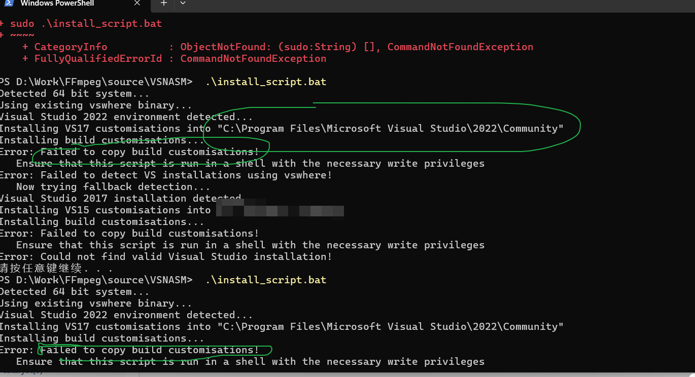
Task: Expand the new tab profile dropdown chevron
Action: pyautogui.click(x=183, y=3)
